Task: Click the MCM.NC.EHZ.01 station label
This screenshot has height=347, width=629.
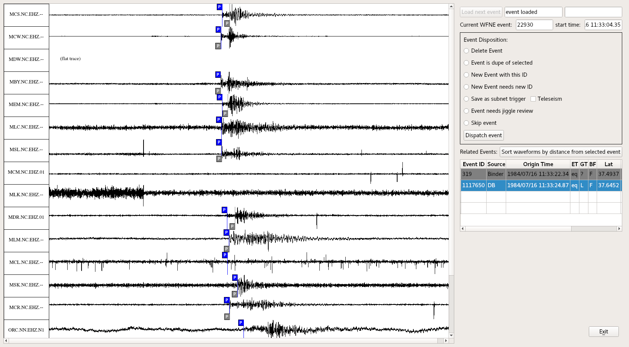Action: [x=26, y=172]
